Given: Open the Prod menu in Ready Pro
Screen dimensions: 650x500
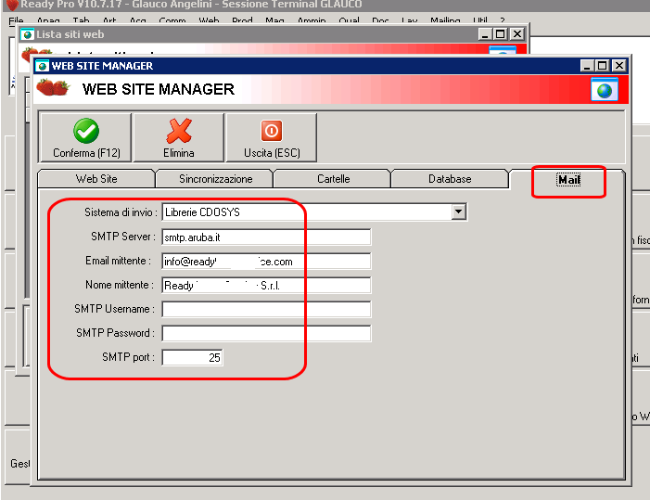Looking at the screenshot, I should [x=243, y=20].
